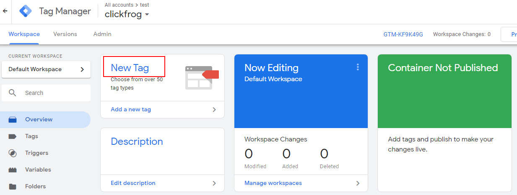Click the Folders icon in sidebar
Image resolution: width=517 pixels, height=195 pixels.
[x=13, y=187]
